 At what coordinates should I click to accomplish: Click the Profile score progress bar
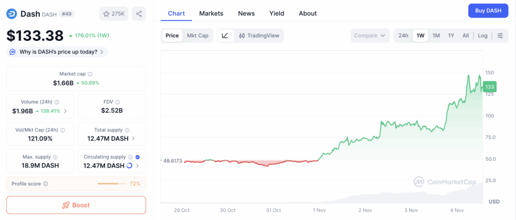pos(112,184)
